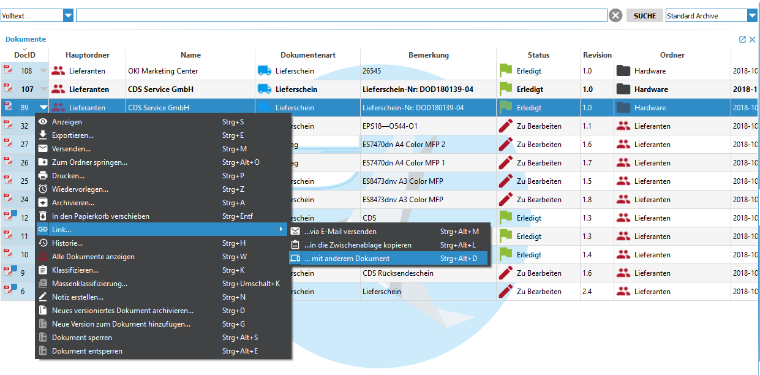
Task: Close the Dokumente panel
Action: [753, 39]
